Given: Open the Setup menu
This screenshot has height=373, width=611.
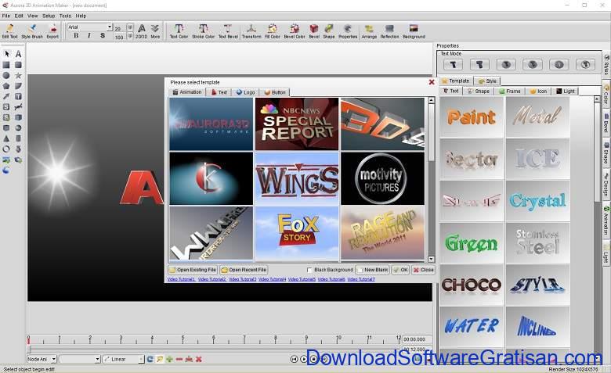Looking at the screenshot, I should tap(49, 16).
